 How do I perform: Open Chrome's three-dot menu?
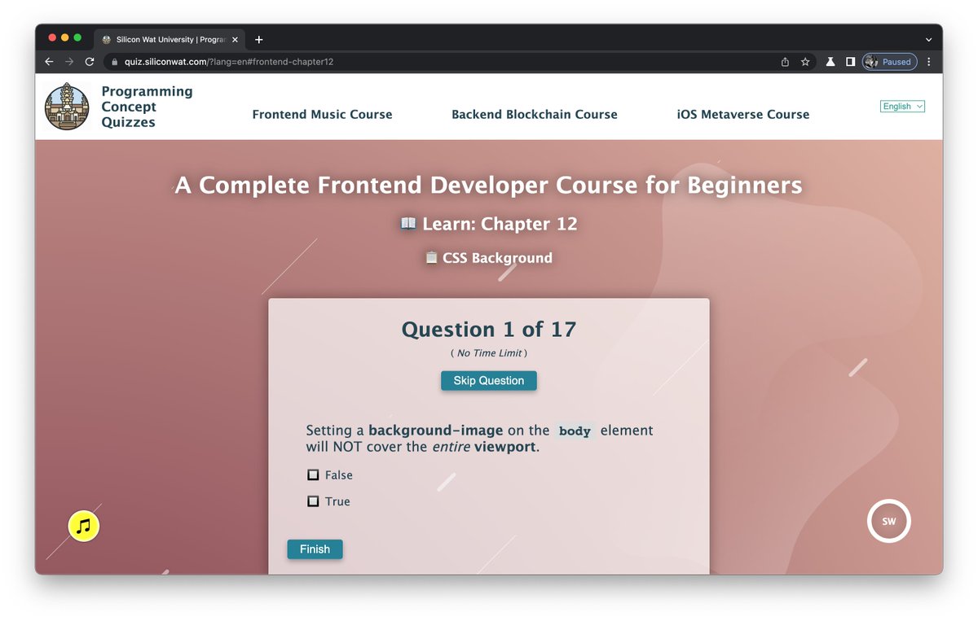tap(929, 62)
